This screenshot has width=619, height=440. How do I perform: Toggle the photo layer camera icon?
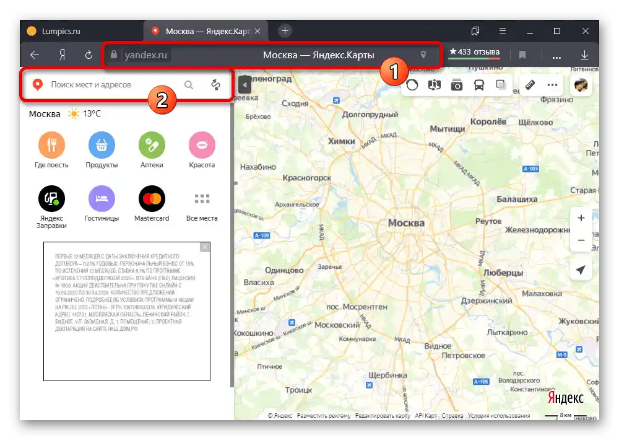click(x=456, y=85)
